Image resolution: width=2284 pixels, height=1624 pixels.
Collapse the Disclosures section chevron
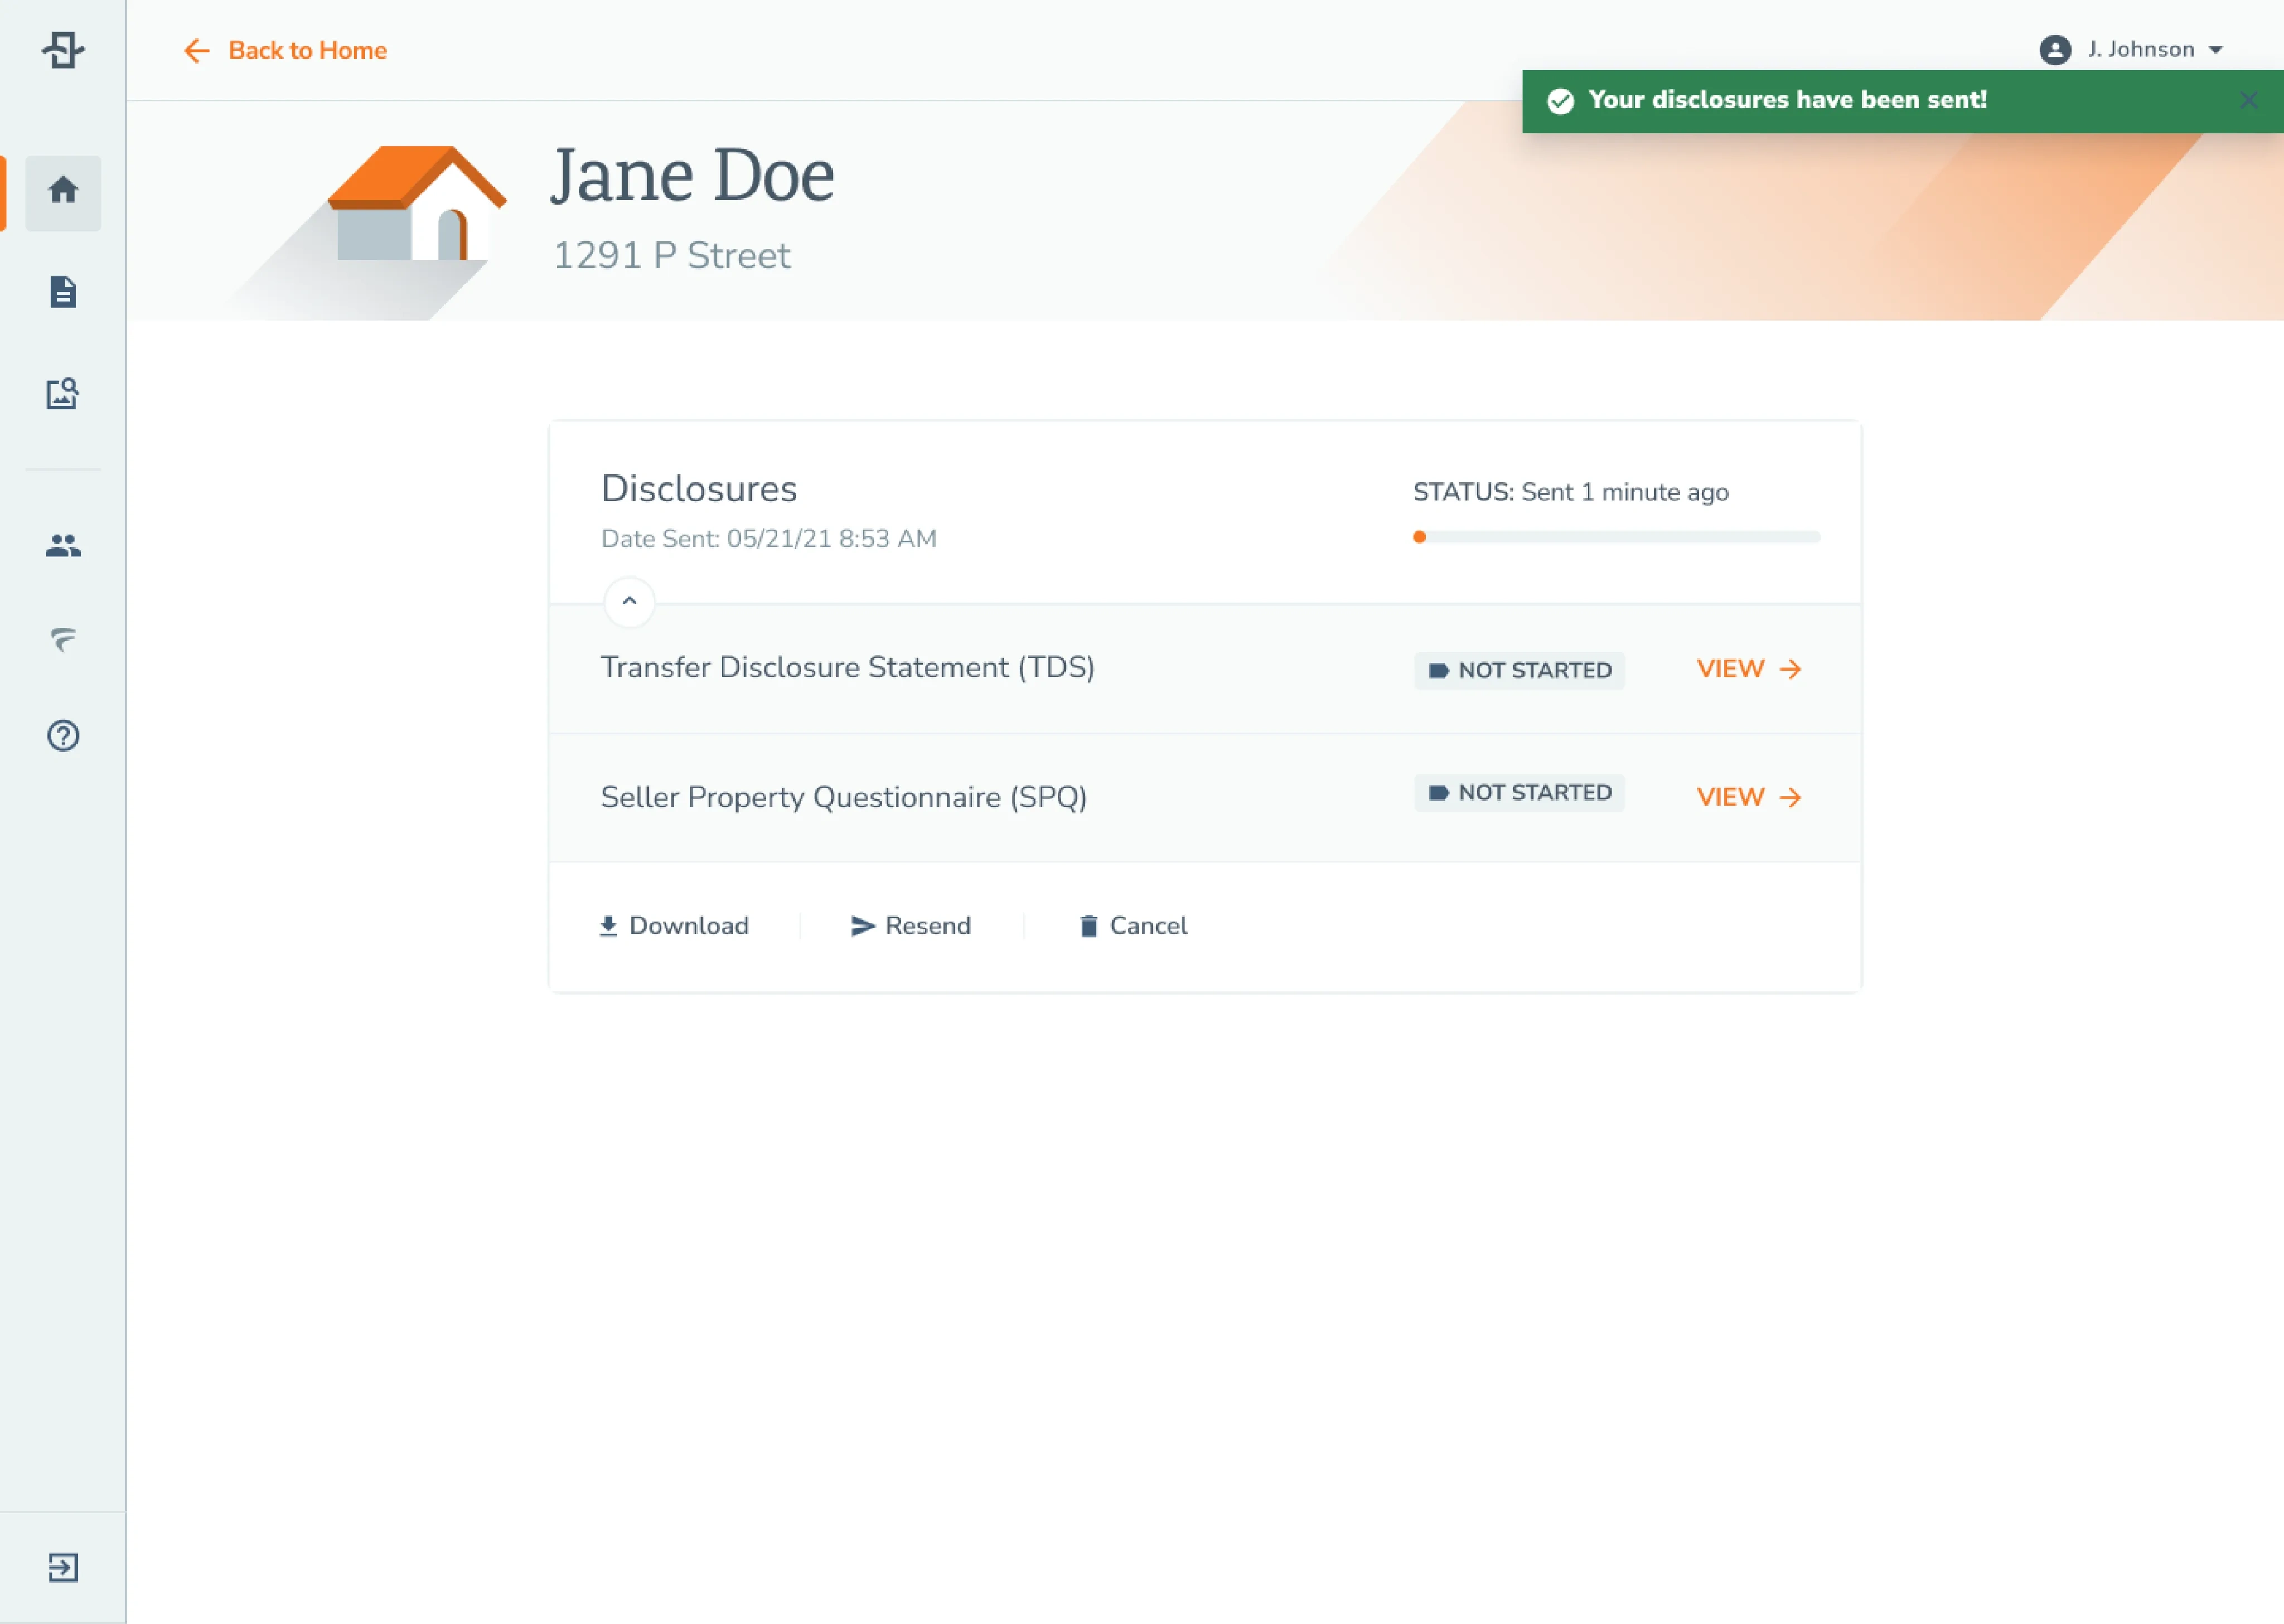[x=629, y=601]
